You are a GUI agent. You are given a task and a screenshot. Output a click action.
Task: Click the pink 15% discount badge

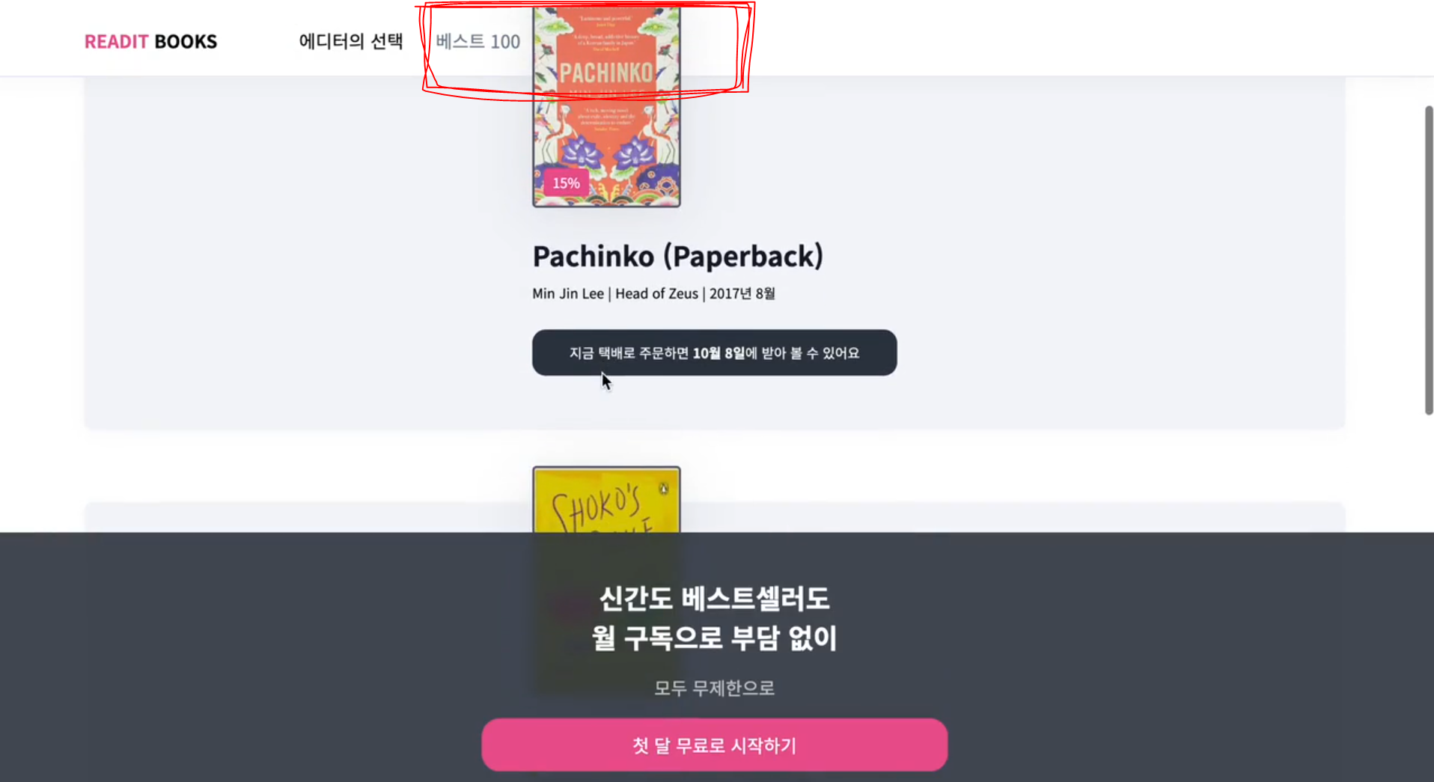click(x=566, y=183)
